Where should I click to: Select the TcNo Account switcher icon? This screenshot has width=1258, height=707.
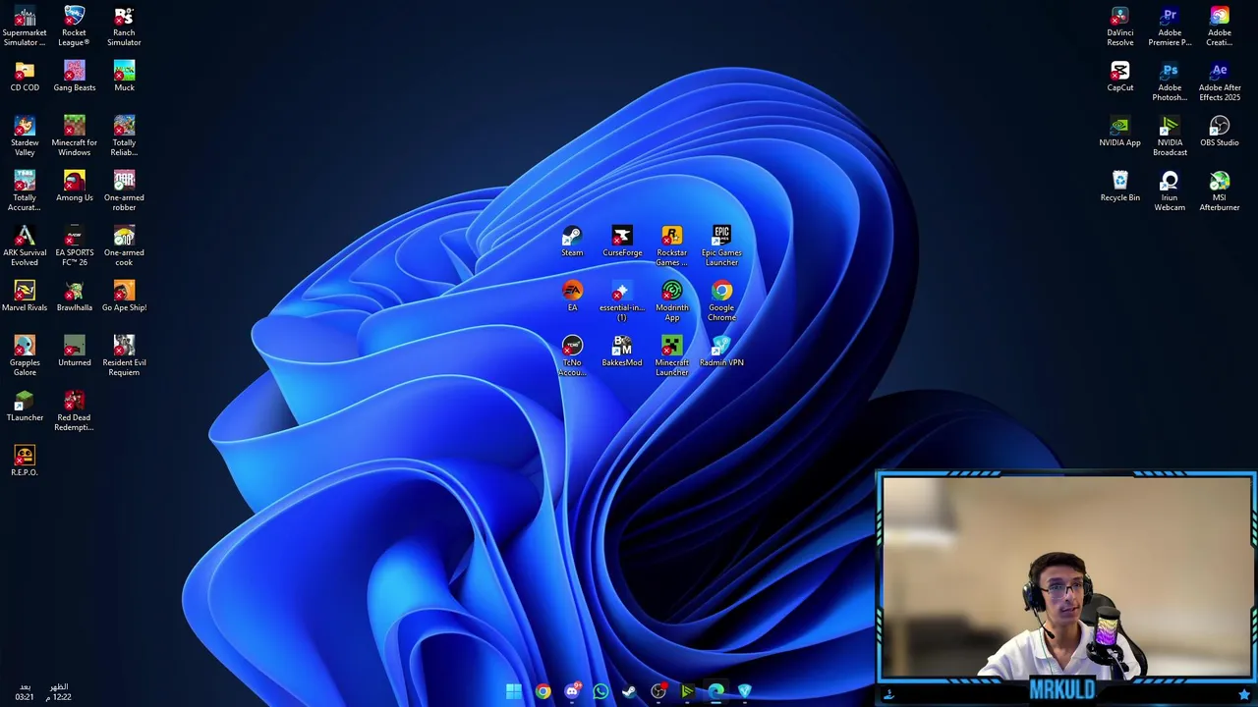point(572,356)
